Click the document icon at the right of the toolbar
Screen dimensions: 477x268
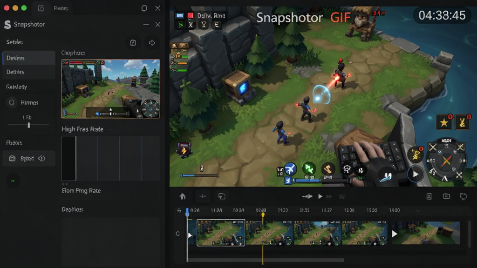429,196
